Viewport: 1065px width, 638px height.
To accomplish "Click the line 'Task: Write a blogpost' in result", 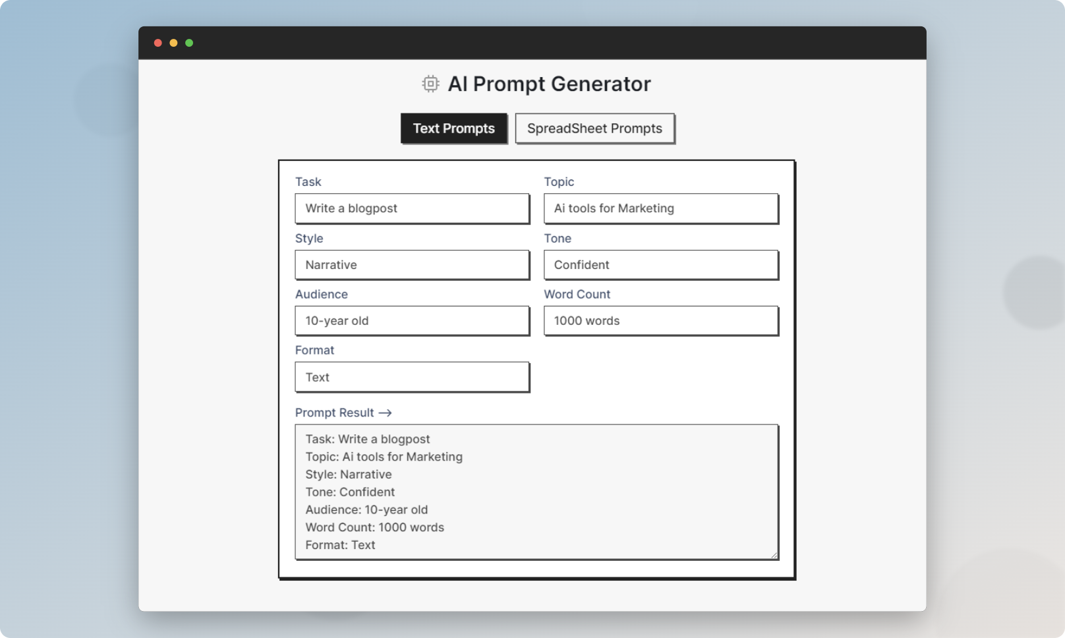I will pyautogui.click(x=367, y=439).
